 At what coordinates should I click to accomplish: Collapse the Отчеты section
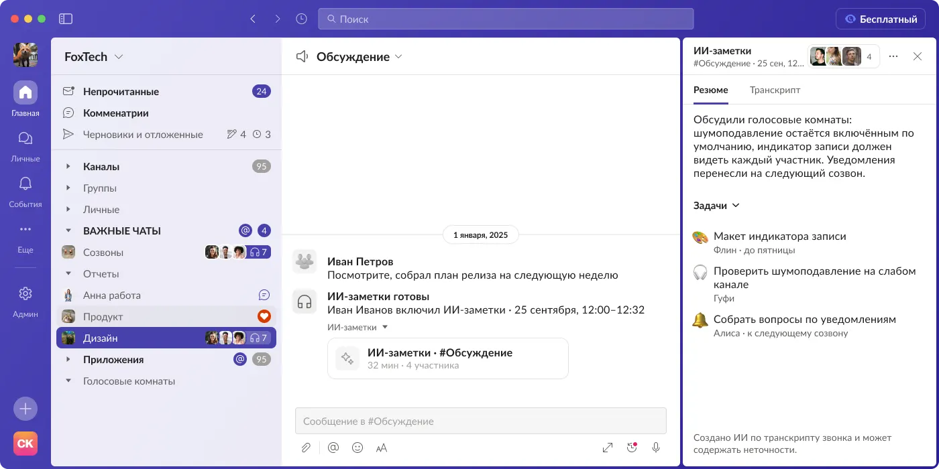pos(68,274)
